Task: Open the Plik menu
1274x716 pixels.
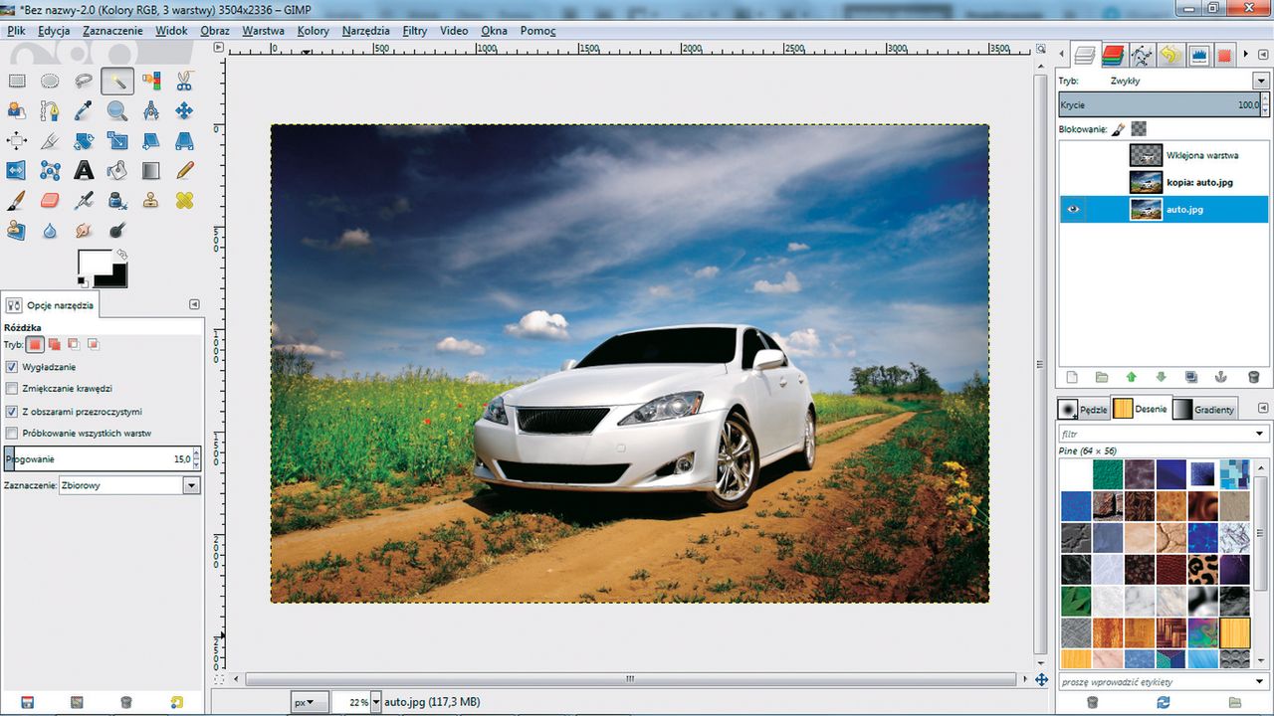Action: [16, 31]
